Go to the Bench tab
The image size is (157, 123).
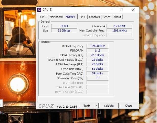tap(107, 17)
